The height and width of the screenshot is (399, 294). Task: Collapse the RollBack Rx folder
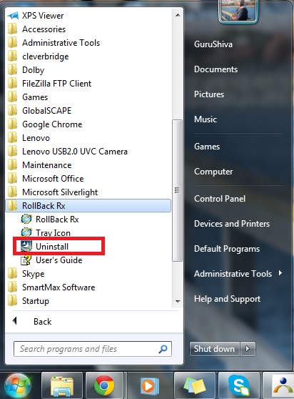(88, 206)
